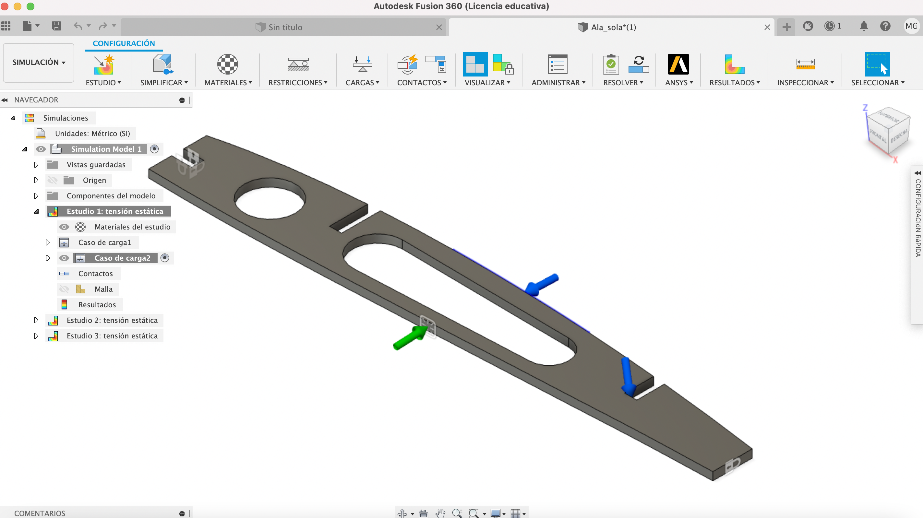Expand Estudio 2: tensión estática
This screenshot has width=923, height=518.
(36, 320)
